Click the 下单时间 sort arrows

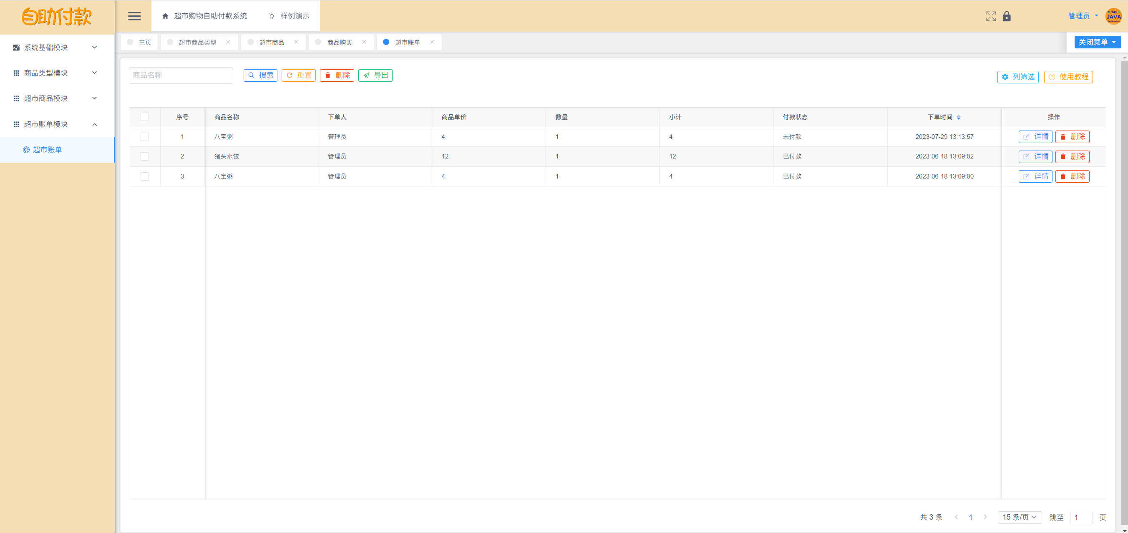pyautogui.click(x=959, y=117)
